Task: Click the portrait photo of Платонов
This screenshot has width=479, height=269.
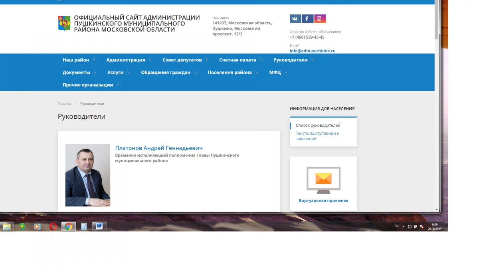Action: pyautogui.click(x=88, y=175)
